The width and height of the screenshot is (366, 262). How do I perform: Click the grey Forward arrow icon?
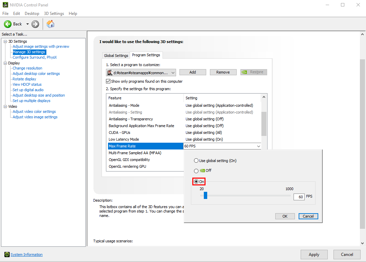[x=35, y=24]
